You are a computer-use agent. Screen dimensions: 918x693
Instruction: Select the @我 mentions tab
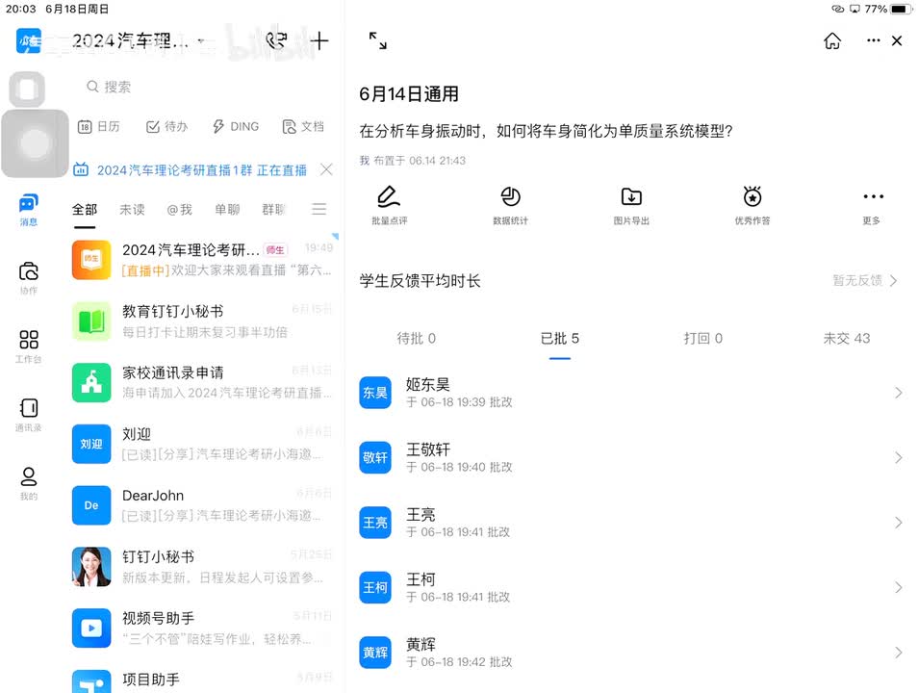[179, 210]
